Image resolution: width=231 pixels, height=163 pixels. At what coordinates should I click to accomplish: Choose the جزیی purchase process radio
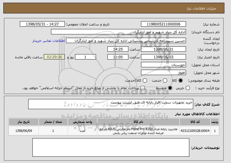click(x=188, y=88)
